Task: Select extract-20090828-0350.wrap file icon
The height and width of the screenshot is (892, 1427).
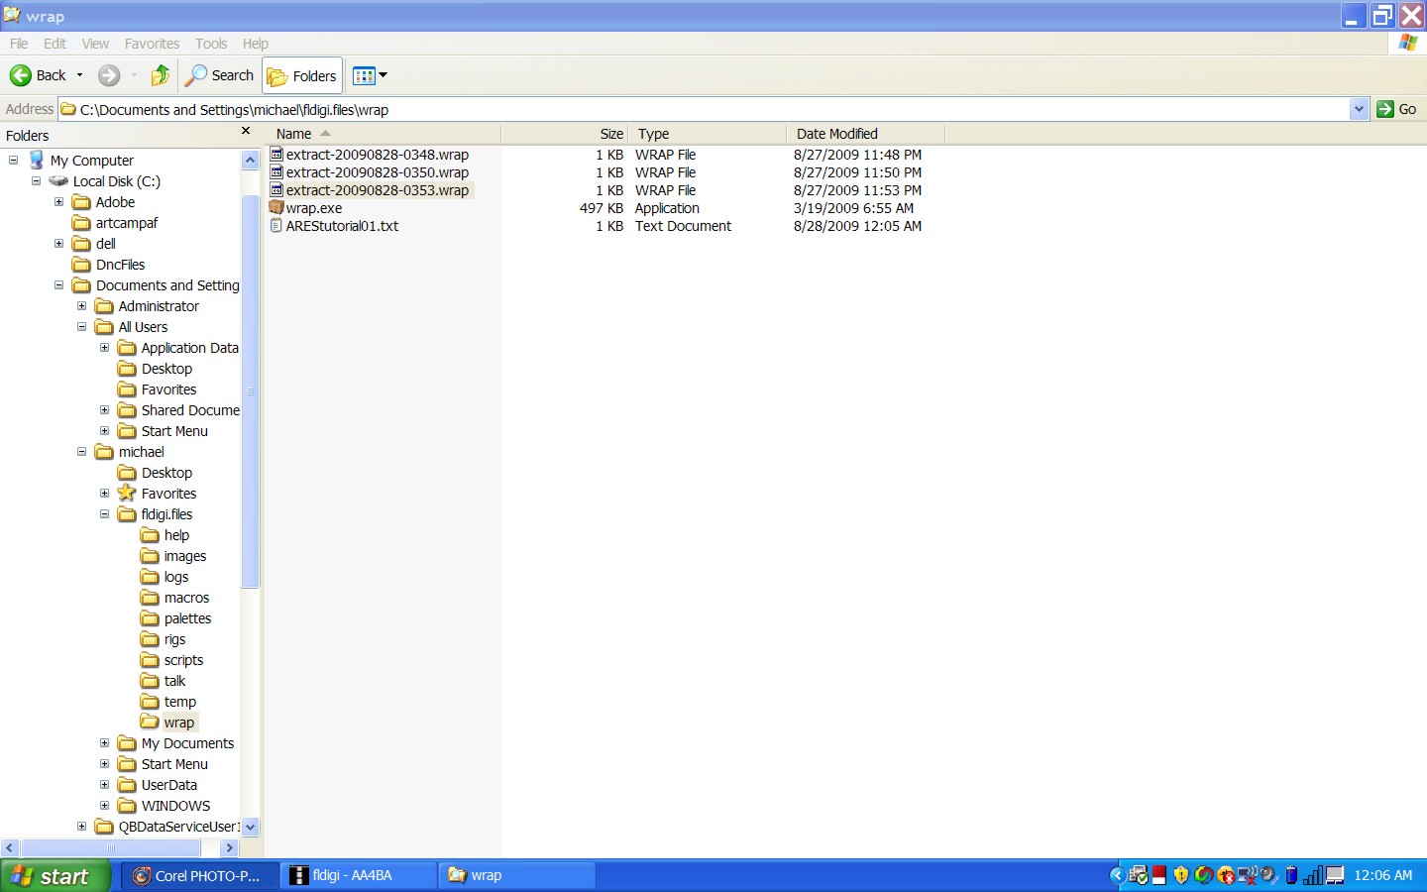Action: coord(276,172)
